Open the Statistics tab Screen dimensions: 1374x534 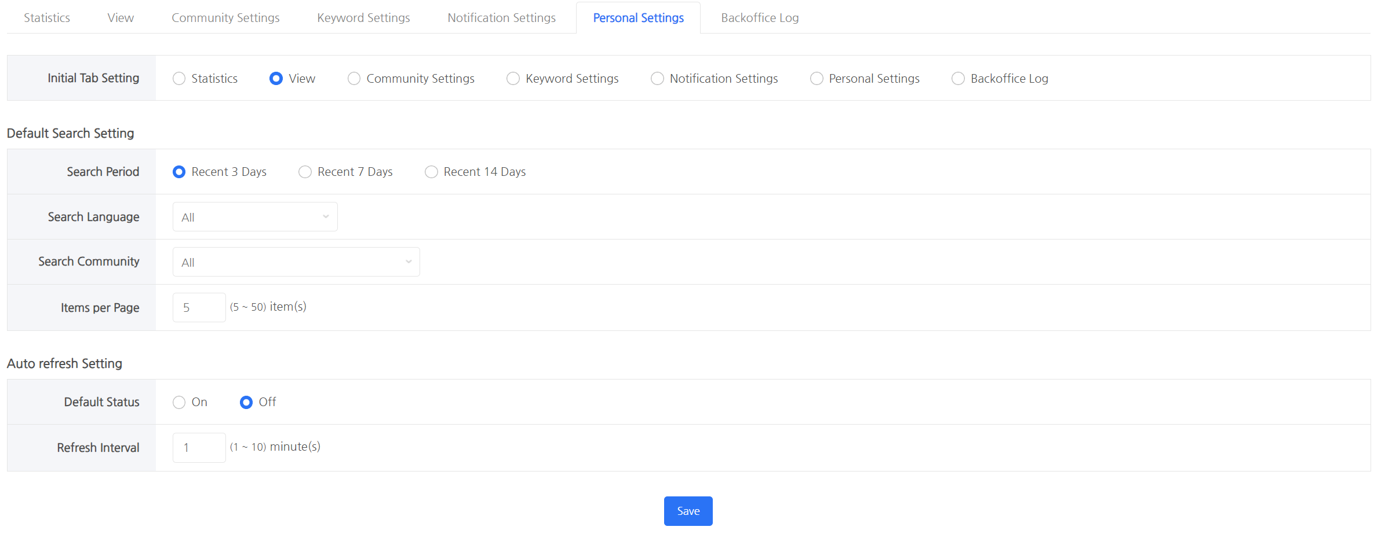(46, 18)
